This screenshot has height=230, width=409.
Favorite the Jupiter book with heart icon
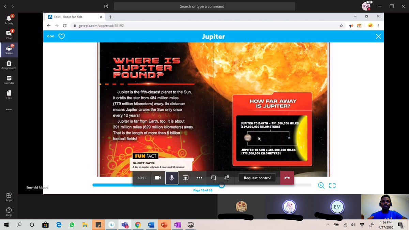(62, 36)
